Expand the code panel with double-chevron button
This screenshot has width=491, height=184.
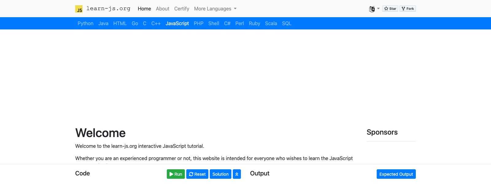pyautogui.click(x=237, y=174)
